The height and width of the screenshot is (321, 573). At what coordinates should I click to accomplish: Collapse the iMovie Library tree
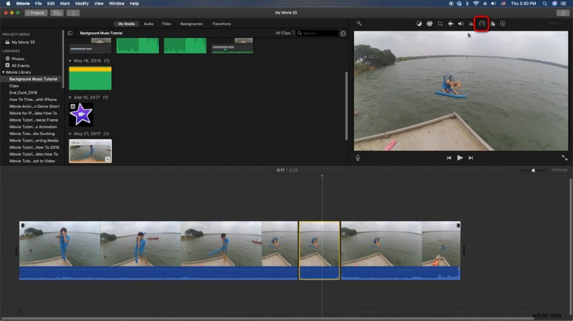(x=4, y=72)
